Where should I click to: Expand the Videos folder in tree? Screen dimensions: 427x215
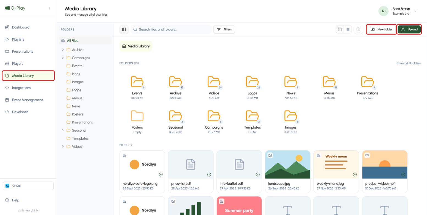[x=63, y=146]
